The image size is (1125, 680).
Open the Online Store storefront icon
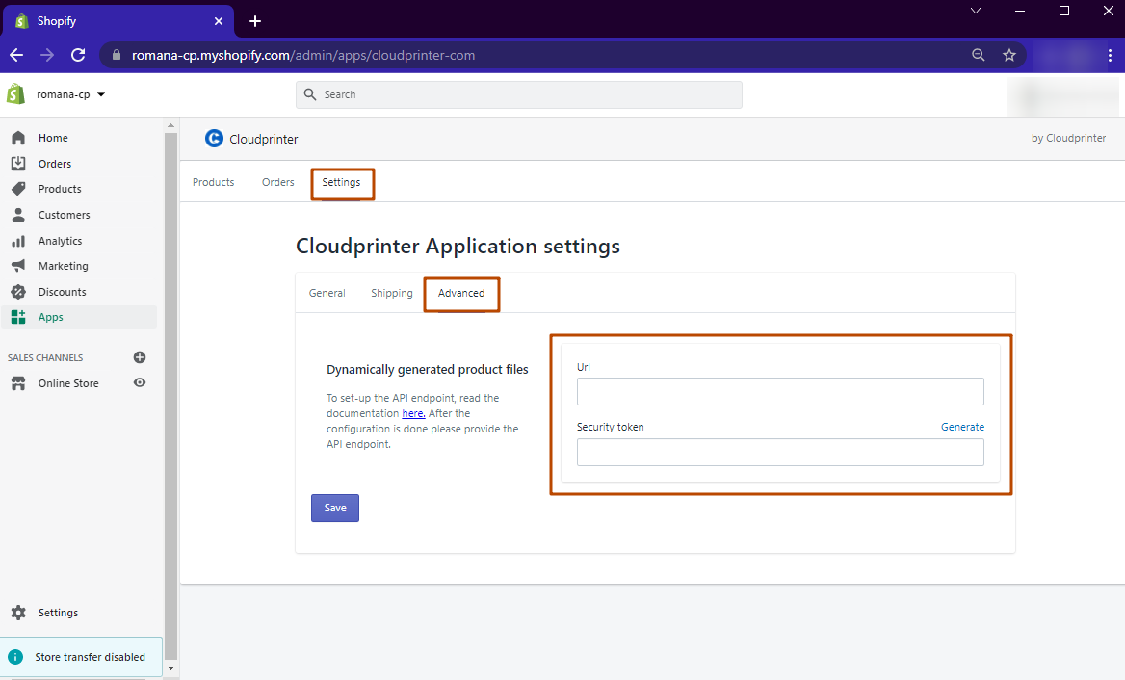point(18,383)
